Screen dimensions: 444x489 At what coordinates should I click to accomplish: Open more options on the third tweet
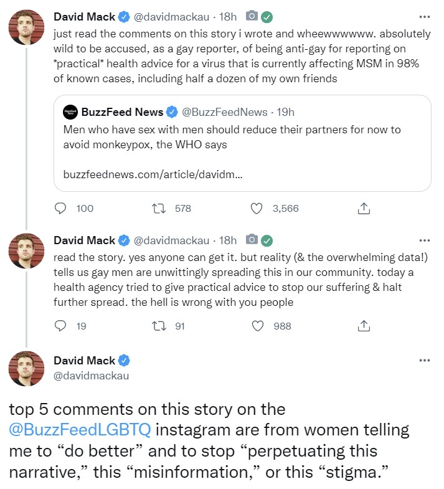(425, 361)
